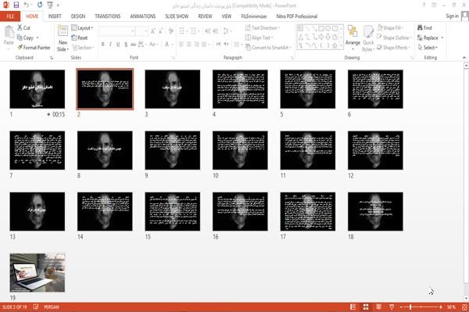Screen dimensions: 469x312
Task: Increase the font size
Action: pyautogui.click(x=153, y=30)
